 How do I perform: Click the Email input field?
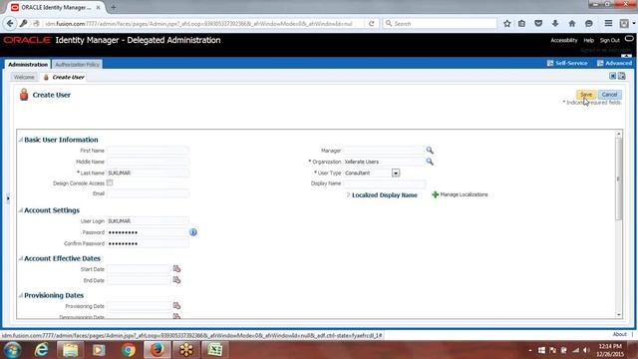point(148,193)
